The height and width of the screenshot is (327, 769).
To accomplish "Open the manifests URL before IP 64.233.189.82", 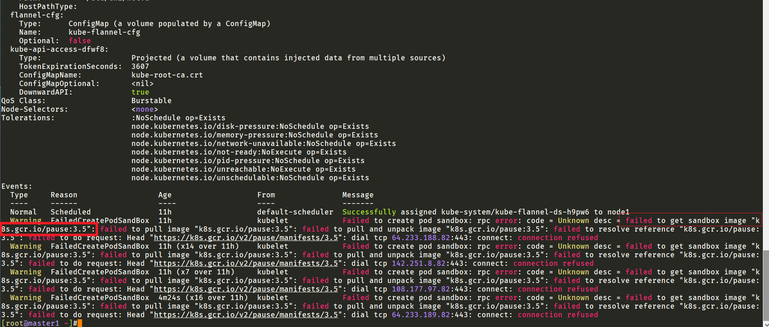I will [246, 315].
